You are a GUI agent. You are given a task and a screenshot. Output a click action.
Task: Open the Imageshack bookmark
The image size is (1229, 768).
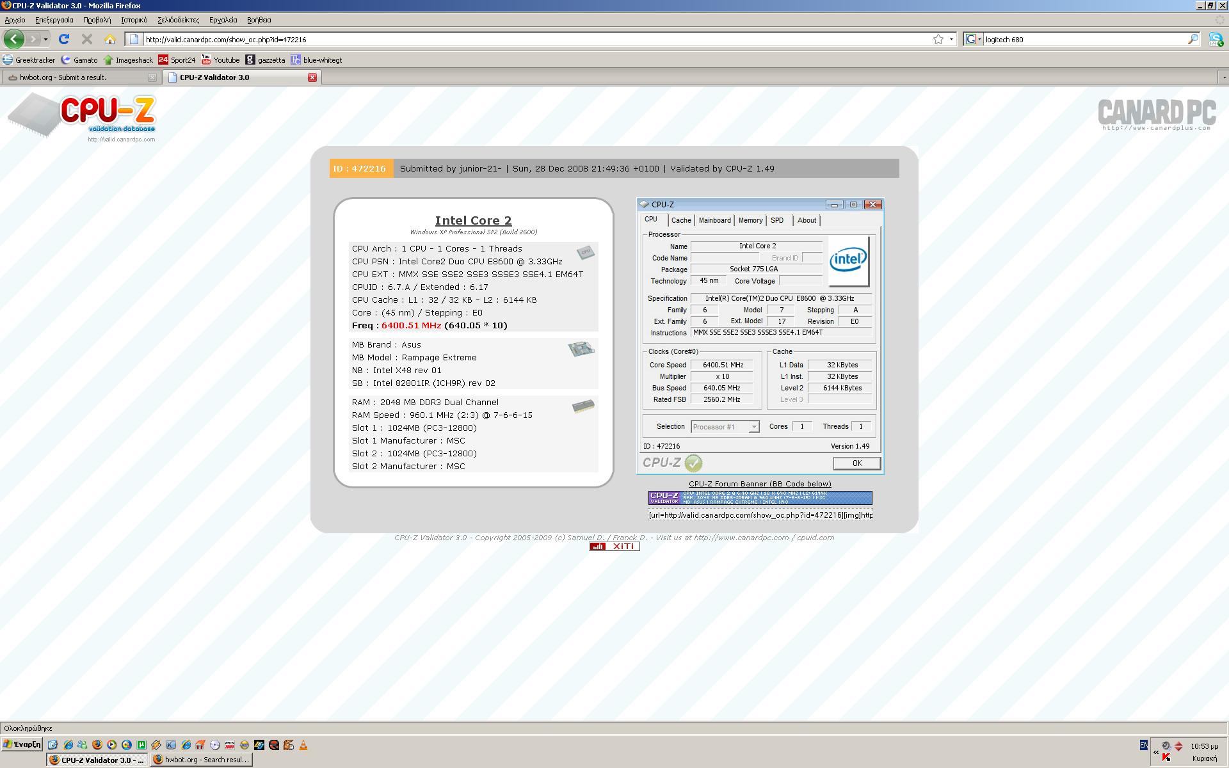pyautogui.click(x=128, y=60)
